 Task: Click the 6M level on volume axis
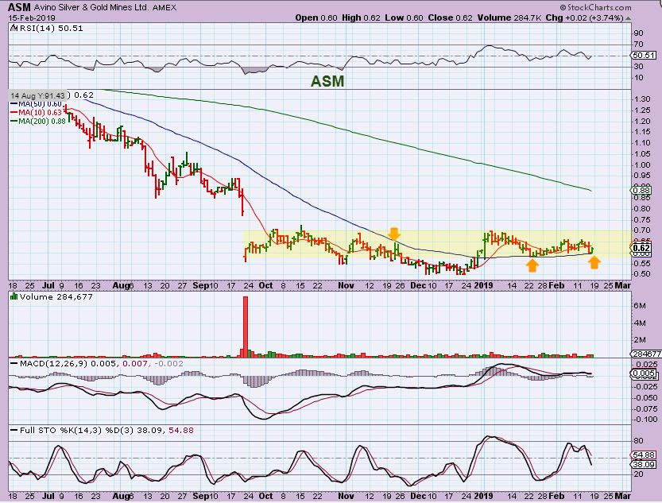pos(640,305)
